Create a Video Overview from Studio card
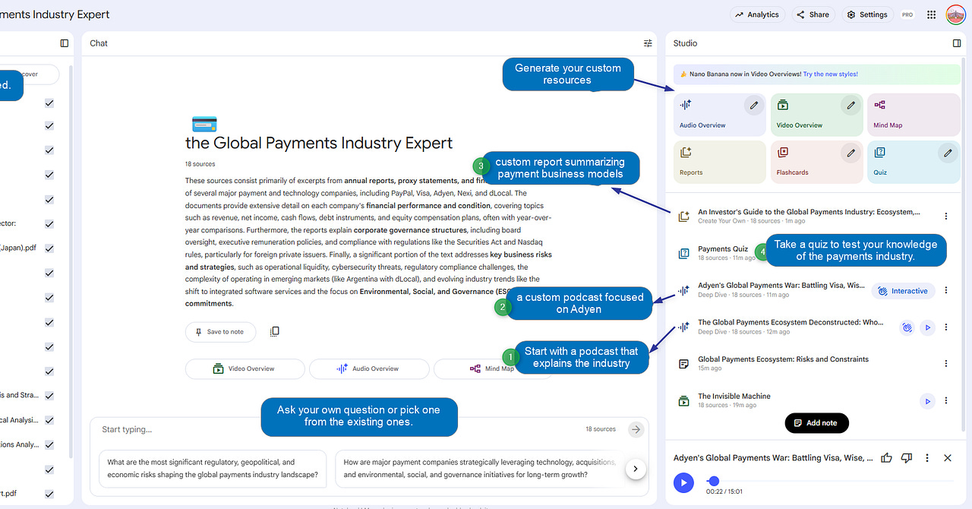 pos(817,115)
